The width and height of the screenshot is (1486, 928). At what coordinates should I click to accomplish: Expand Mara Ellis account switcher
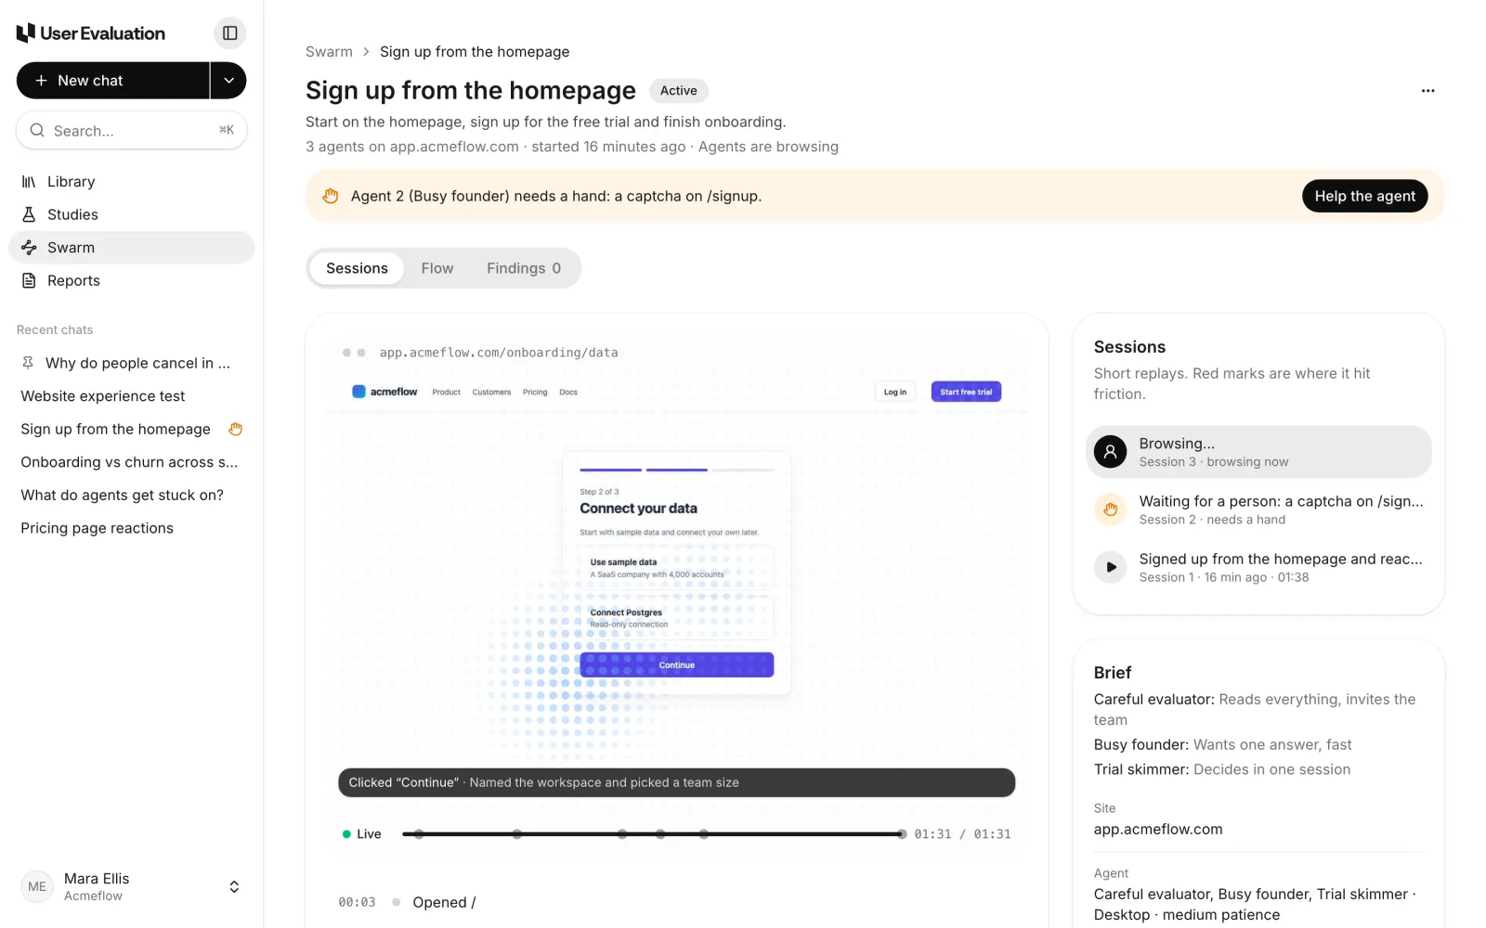[234, 887]
